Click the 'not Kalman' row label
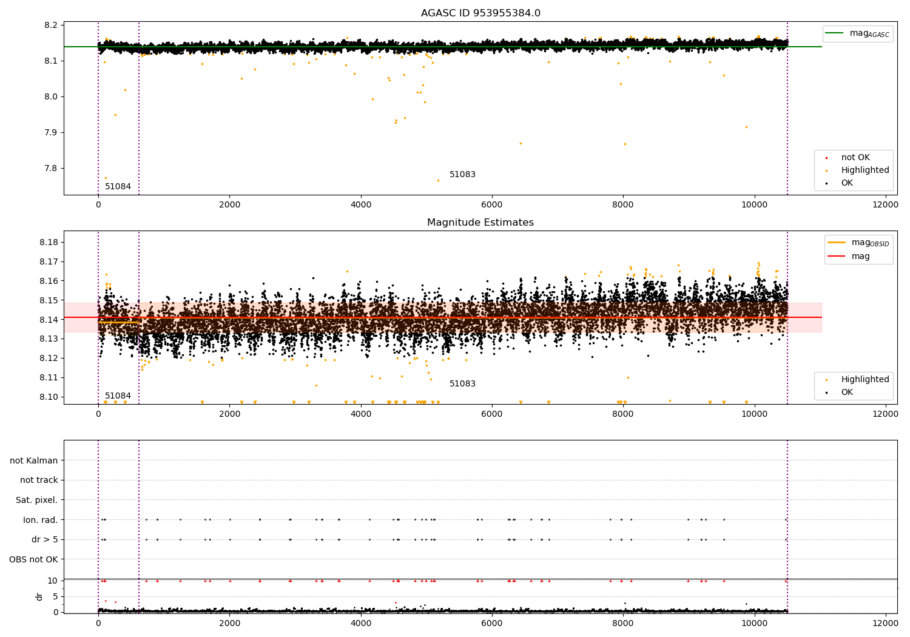Image resolution: width=910 pixels, height=637 pixels. 34,460
